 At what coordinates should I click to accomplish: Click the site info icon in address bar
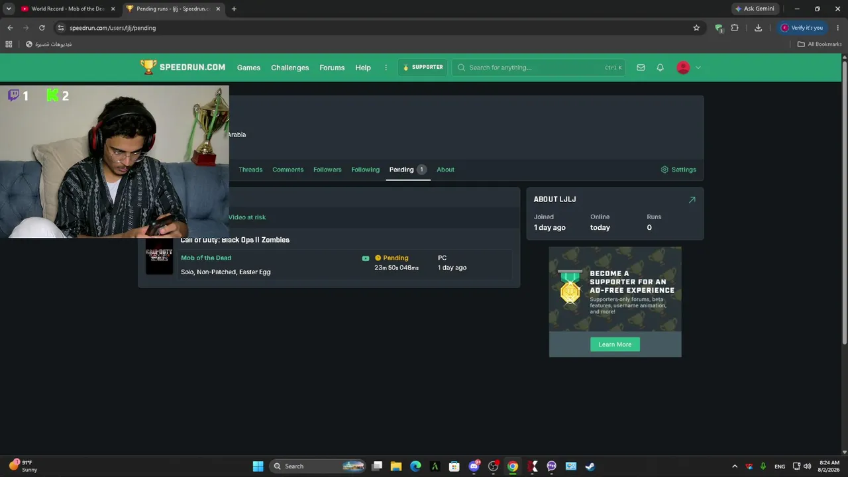coord(61,28)
